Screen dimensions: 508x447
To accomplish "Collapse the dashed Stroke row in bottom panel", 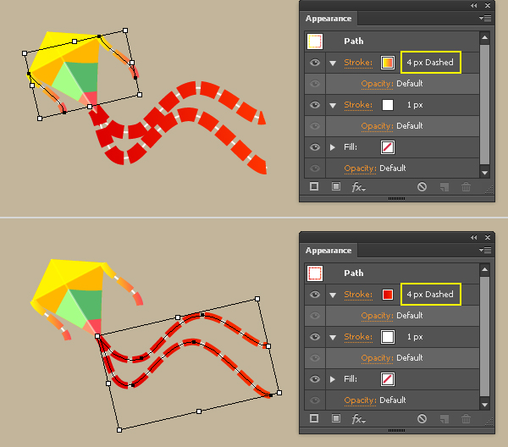I will 333,295.
